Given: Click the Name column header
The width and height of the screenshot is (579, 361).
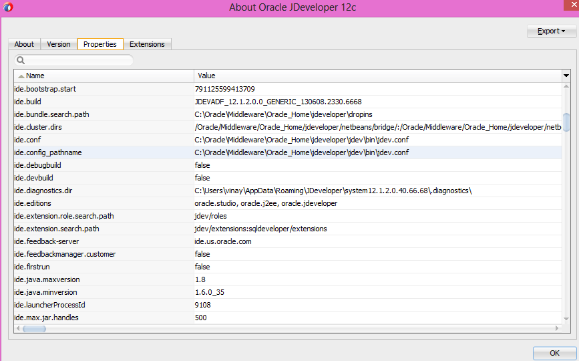Looking at the screenshot, I should [x=104, y=76].
